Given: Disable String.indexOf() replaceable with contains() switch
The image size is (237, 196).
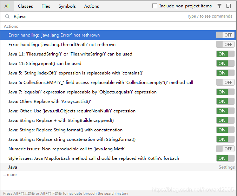Looking at the screenshot, I should pos(225,73).
